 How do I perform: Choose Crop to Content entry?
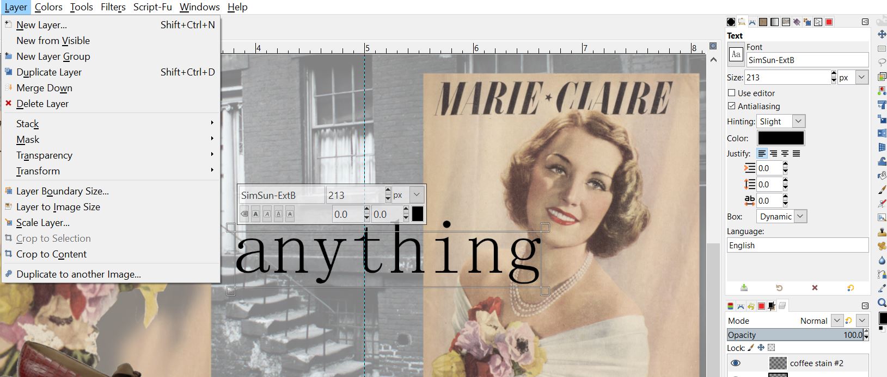click(111, 254)
